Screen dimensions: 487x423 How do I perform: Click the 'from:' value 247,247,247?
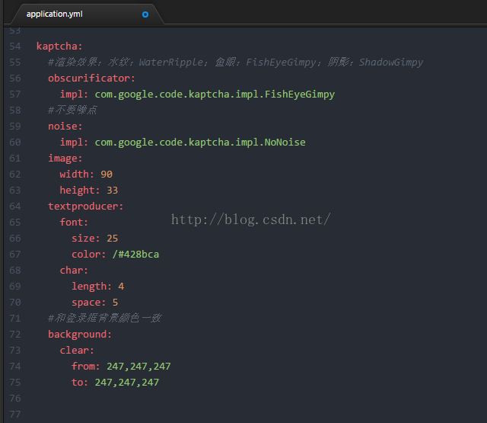click(x=138, y=367)
